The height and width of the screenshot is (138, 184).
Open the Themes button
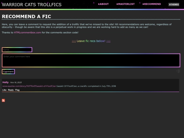[x=174, y=4]
